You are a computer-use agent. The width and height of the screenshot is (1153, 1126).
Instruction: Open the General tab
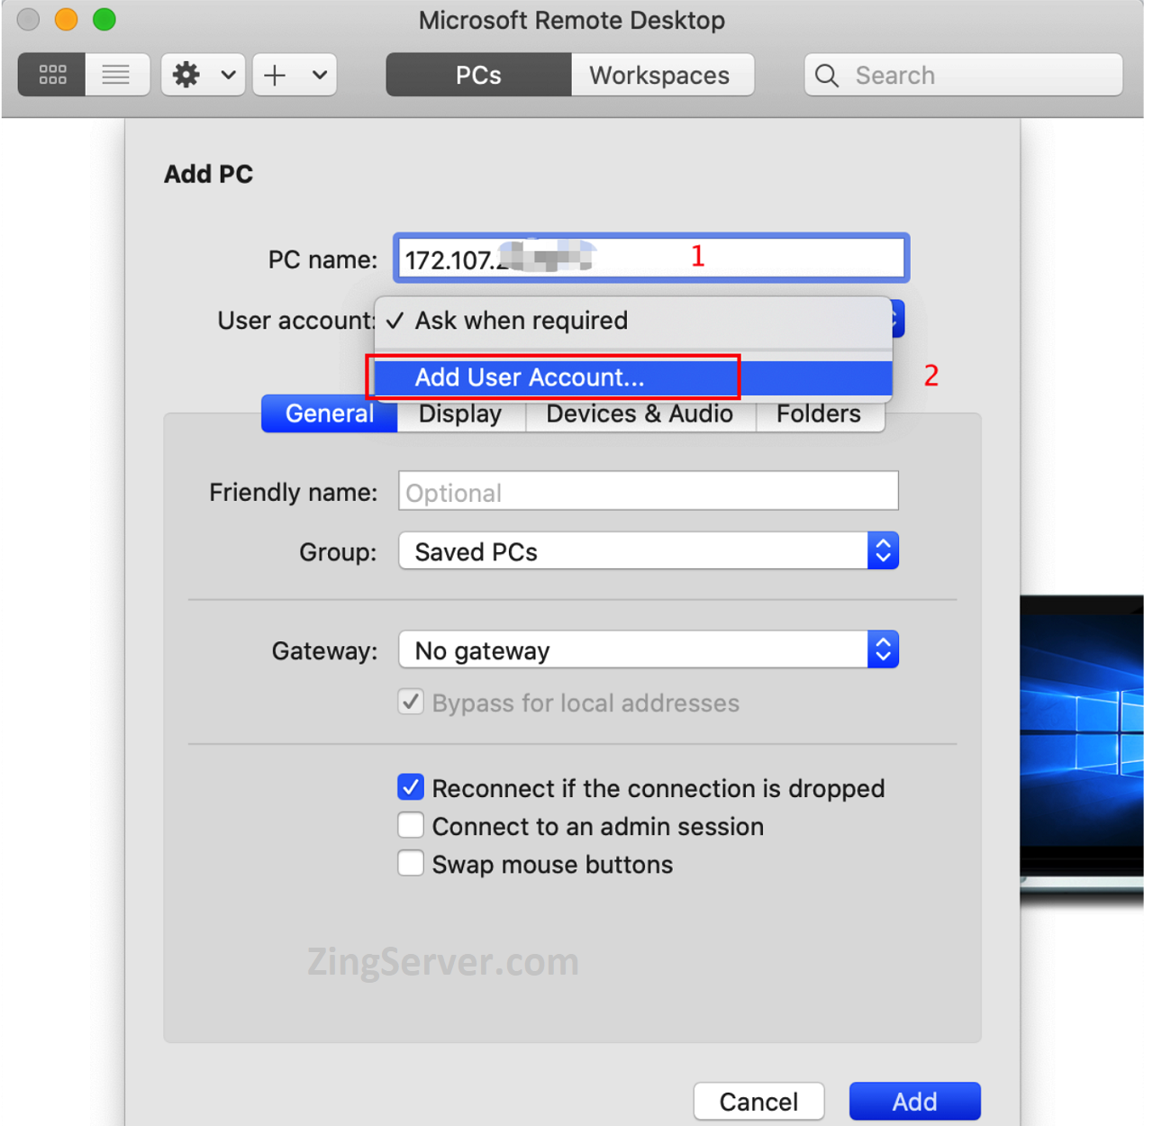pos(330,414)
